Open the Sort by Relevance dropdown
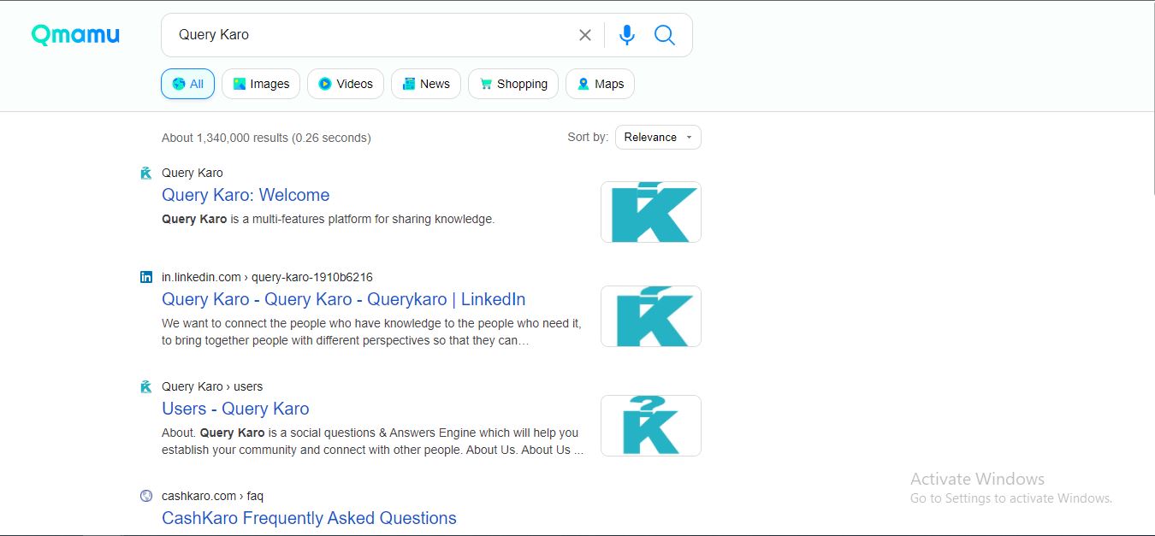Viewport: 1155px width, 536px height. (658, 137)
